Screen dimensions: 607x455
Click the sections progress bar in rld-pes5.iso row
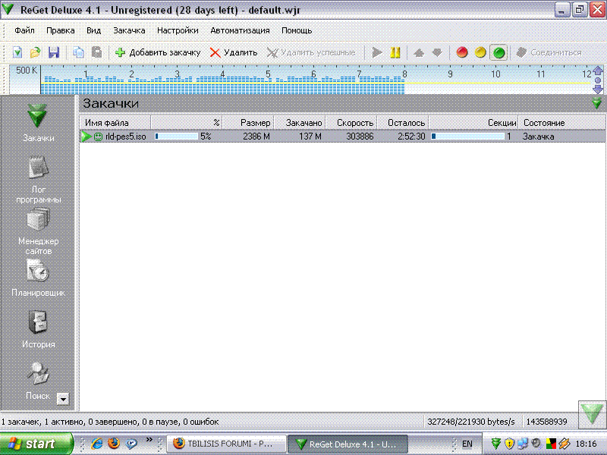pyautogui.click(x=467, y=136)
